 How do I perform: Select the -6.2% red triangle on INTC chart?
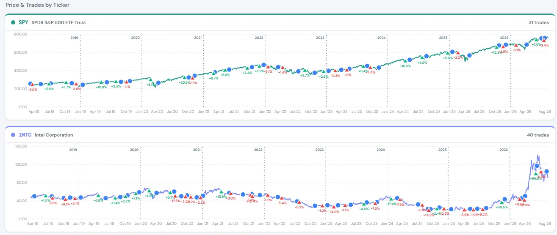point(299,202)
